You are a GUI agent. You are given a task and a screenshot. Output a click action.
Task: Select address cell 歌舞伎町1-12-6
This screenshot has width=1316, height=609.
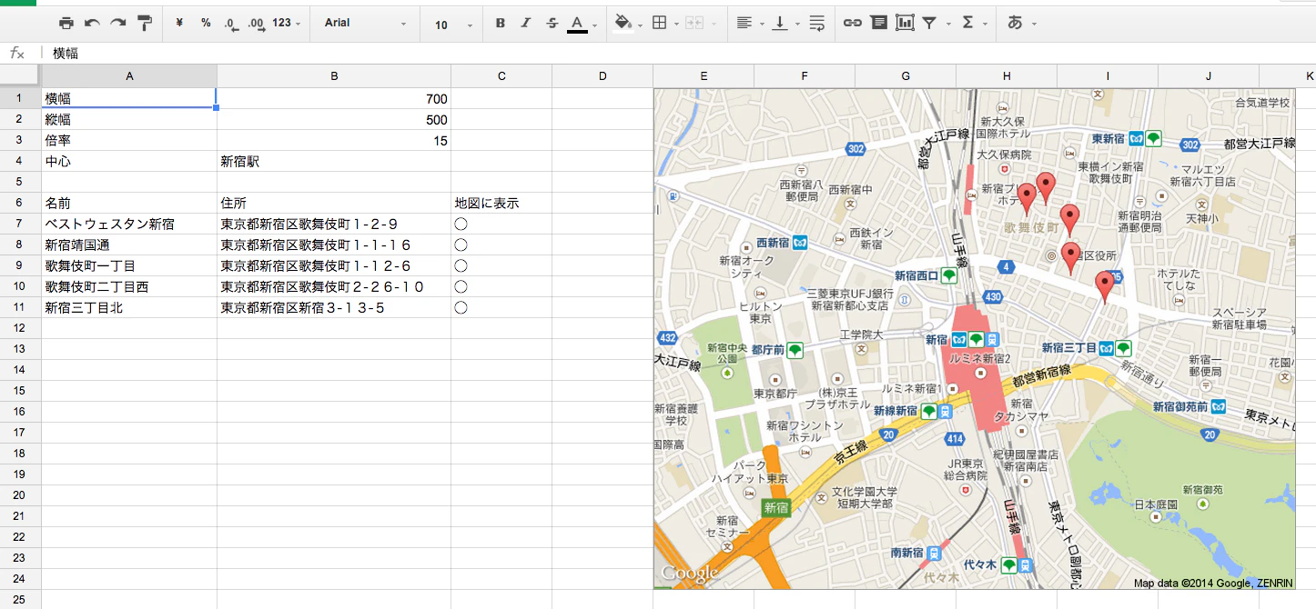[334, 265]
